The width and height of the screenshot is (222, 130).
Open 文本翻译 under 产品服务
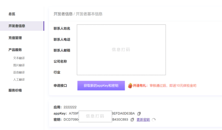19,58
